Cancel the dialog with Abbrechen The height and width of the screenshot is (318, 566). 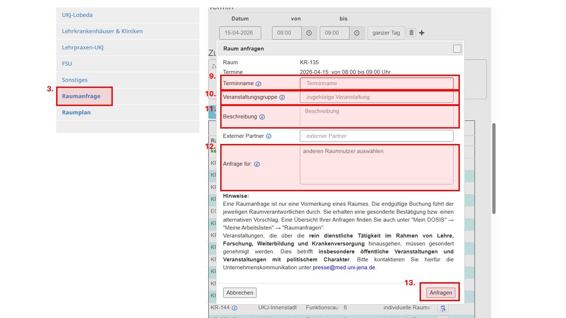240,292
